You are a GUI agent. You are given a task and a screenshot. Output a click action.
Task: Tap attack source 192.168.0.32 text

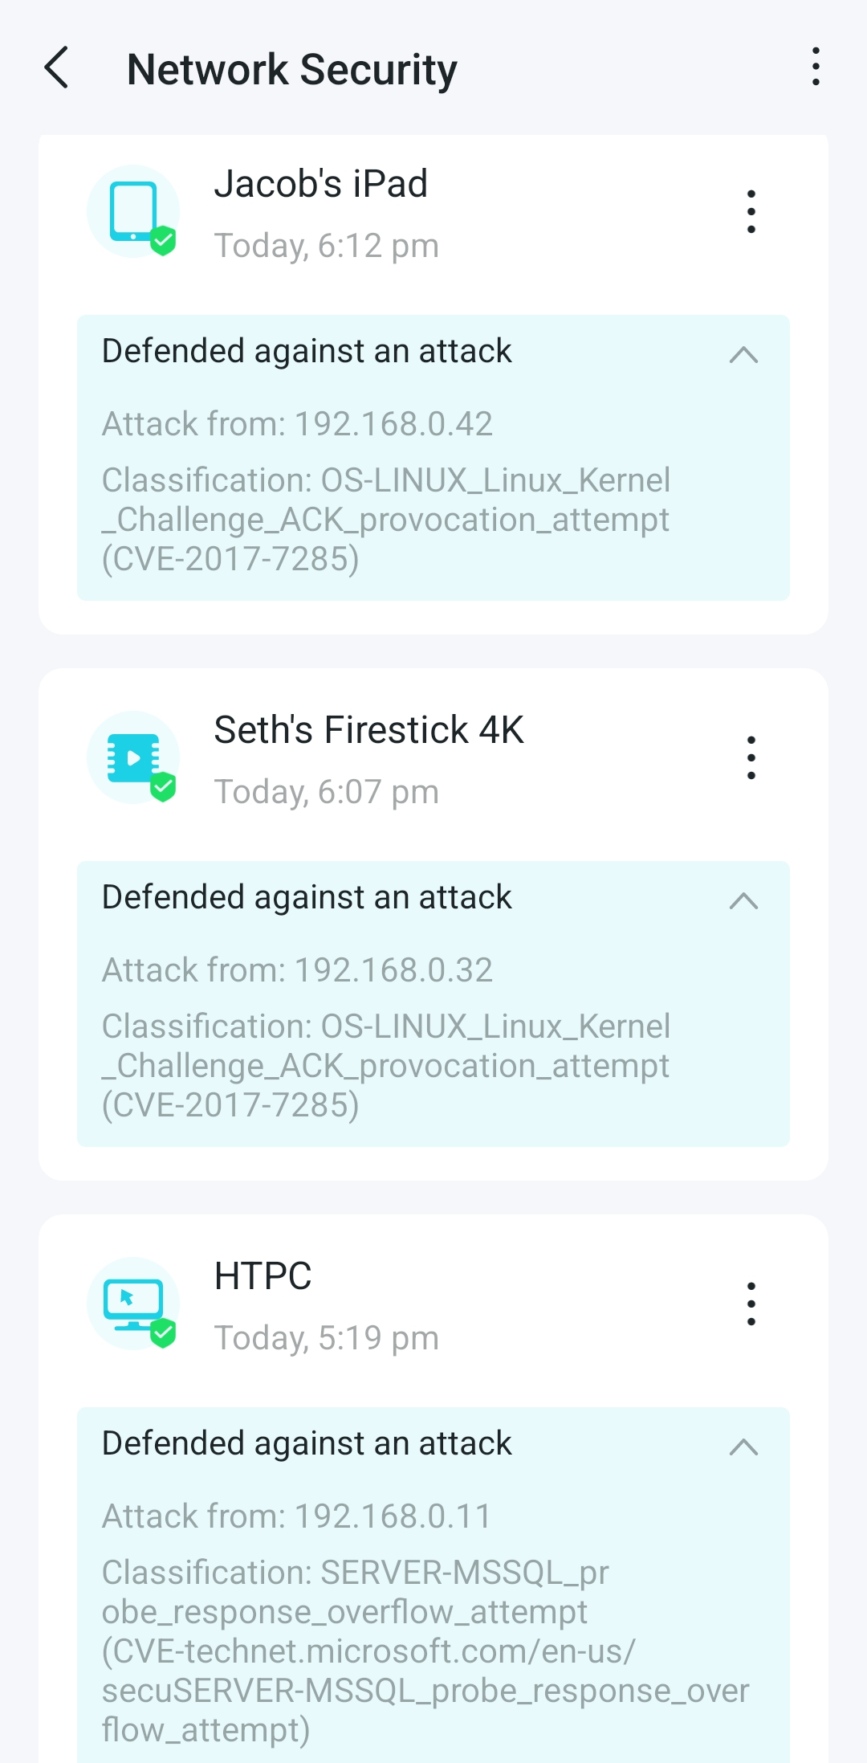297,970
